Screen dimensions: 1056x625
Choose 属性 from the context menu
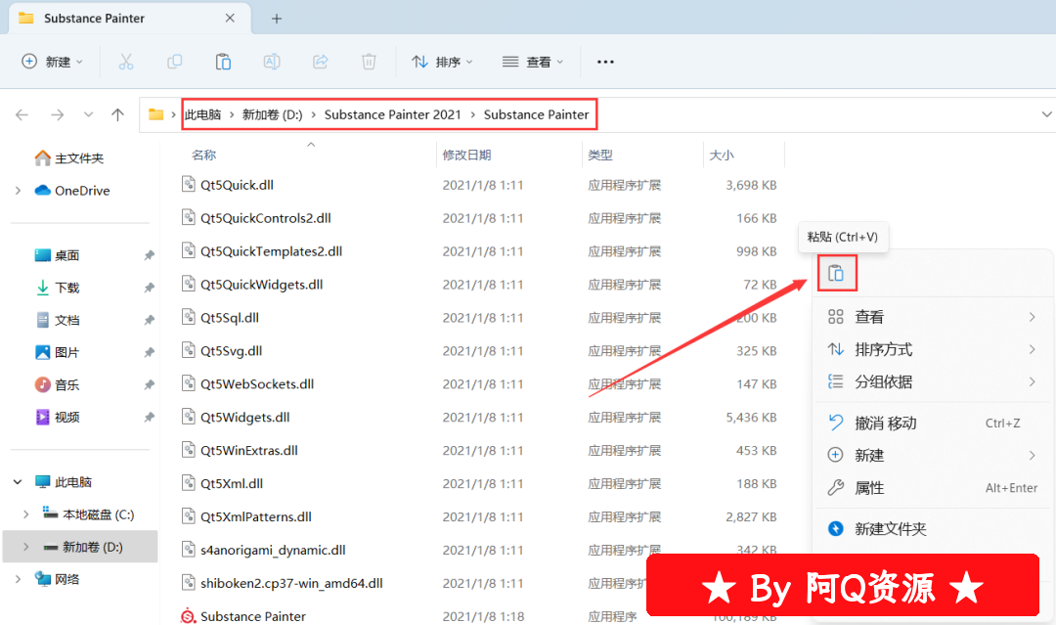(x=869, y=488)
